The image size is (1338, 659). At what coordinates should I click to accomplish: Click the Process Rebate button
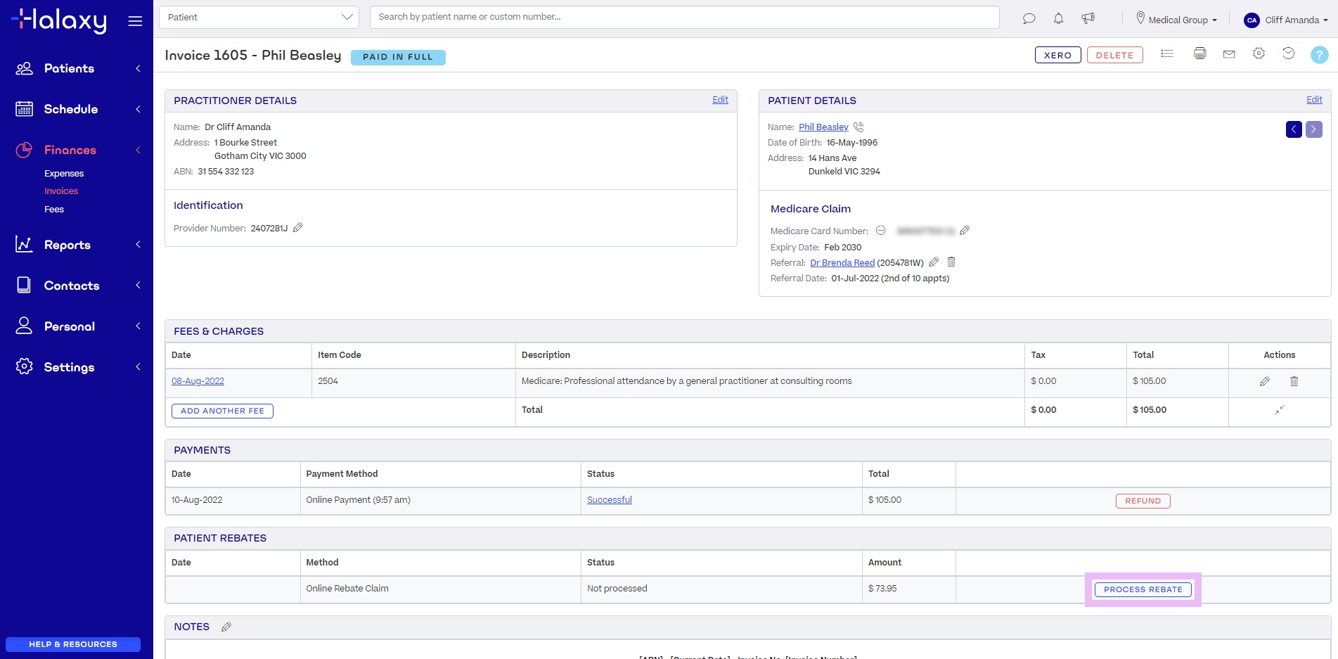[1143, 589]
